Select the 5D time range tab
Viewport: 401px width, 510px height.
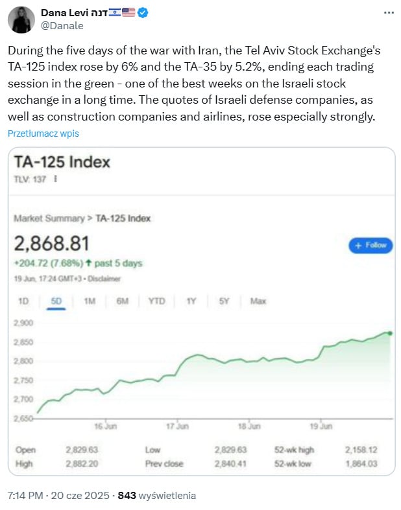pyautogui.click(x=56, y=301)
